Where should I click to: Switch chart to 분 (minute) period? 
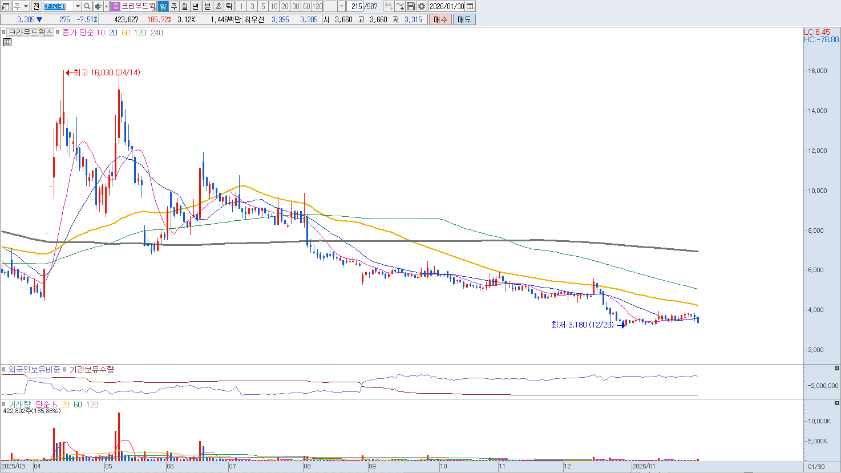(207, 6)
